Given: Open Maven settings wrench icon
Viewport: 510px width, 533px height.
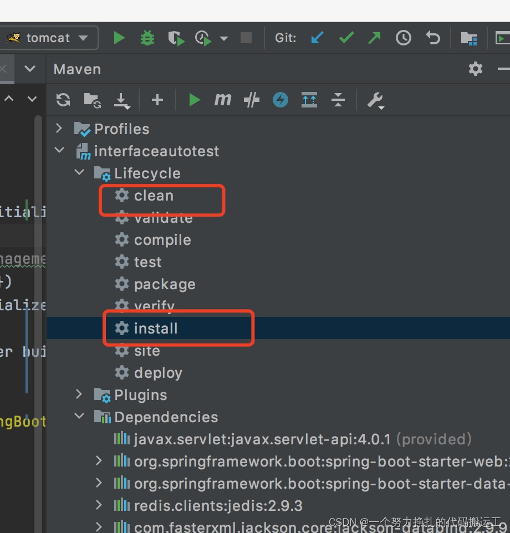Looking at the screenshot, I should click(375, 101).
